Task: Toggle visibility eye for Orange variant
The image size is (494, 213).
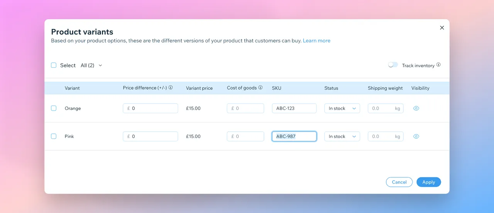Action: point(416,108)
